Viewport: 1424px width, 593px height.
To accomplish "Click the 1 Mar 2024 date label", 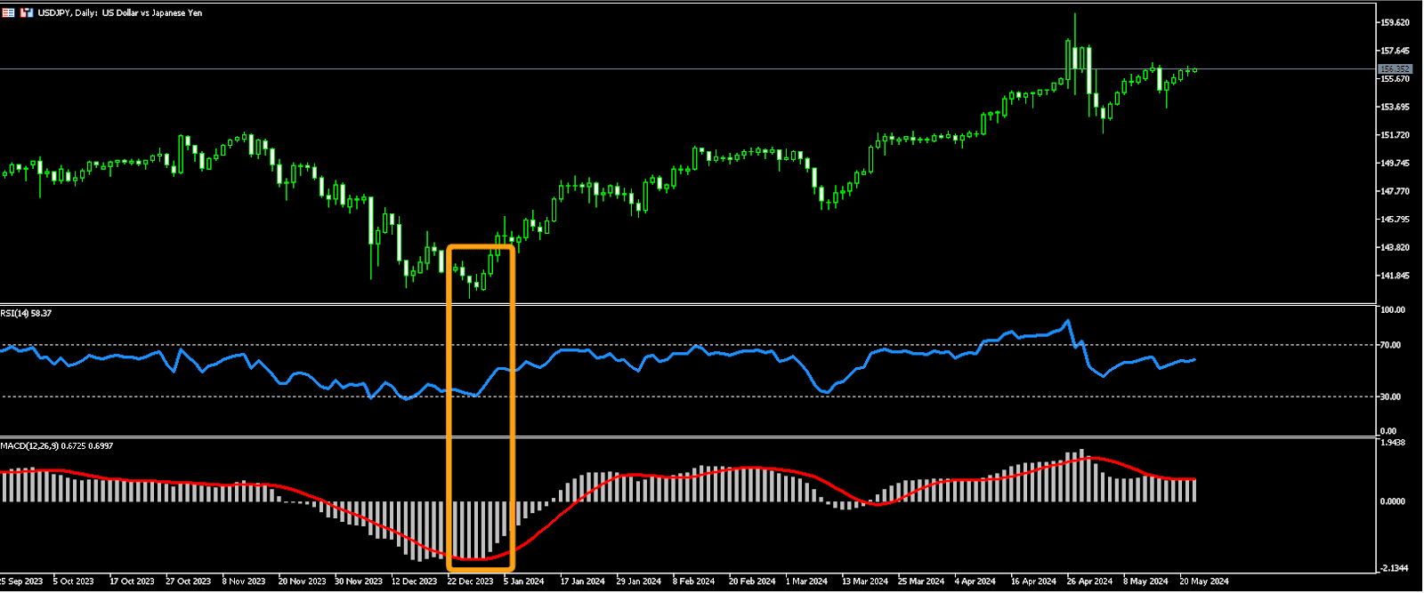I will tap(806, 581).
